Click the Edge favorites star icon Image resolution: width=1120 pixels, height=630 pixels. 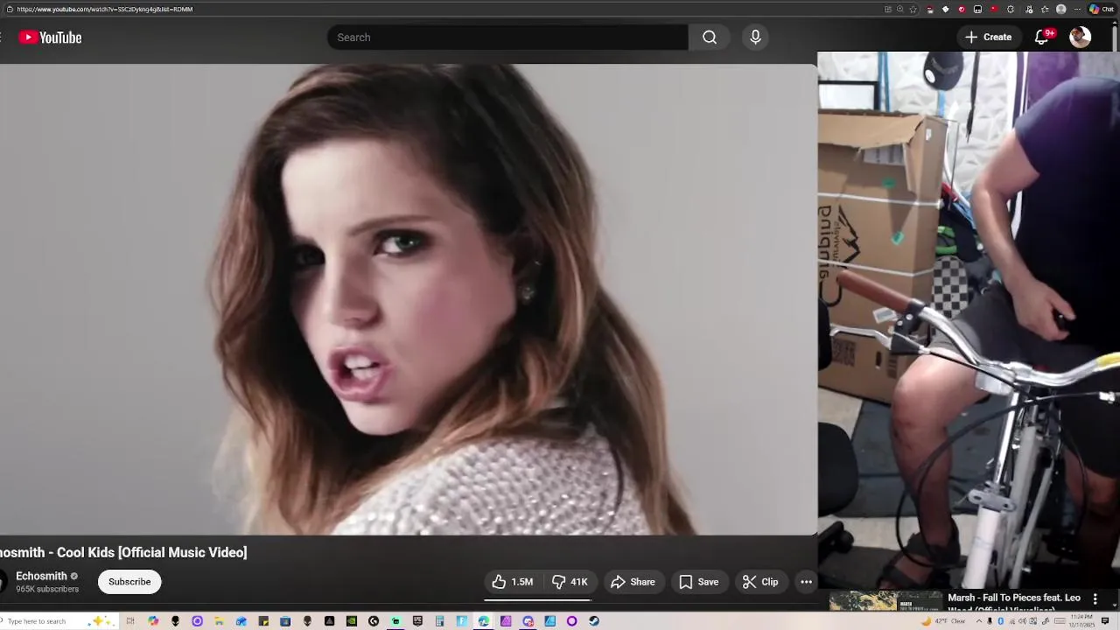click(x=913, y=9)
